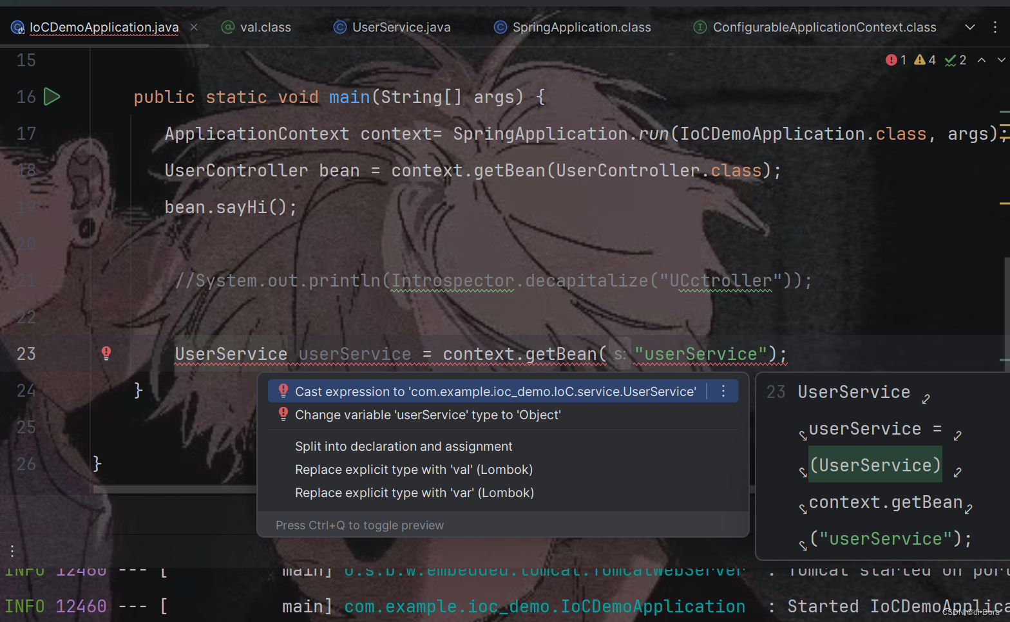Click com.example.ioc_demo.IoCDemoApplication in console log
1010x622 pixels.
coord(544,607)
